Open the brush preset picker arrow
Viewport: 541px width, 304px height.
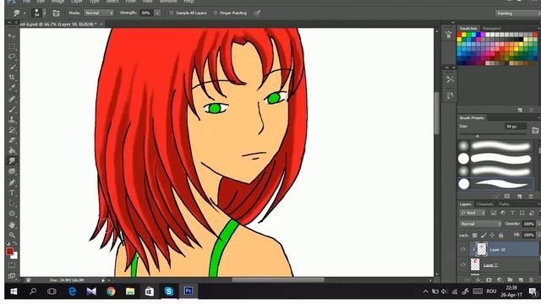point(44,14)
